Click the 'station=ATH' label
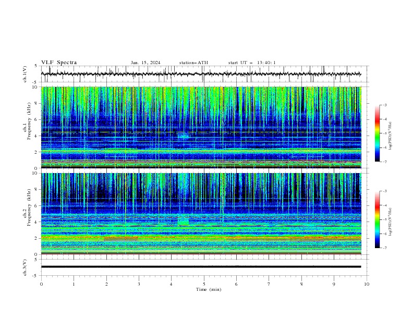Screen dimensions: 413x319 coord(193,63)
